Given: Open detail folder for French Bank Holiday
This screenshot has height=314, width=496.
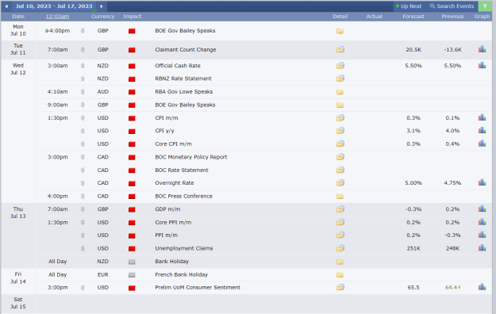Looking at the screenshot, I should click(340, 275).
